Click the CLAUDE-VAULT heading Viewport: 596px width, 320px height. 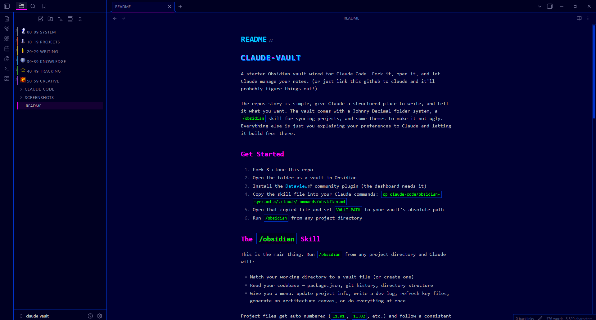[271, 58]
